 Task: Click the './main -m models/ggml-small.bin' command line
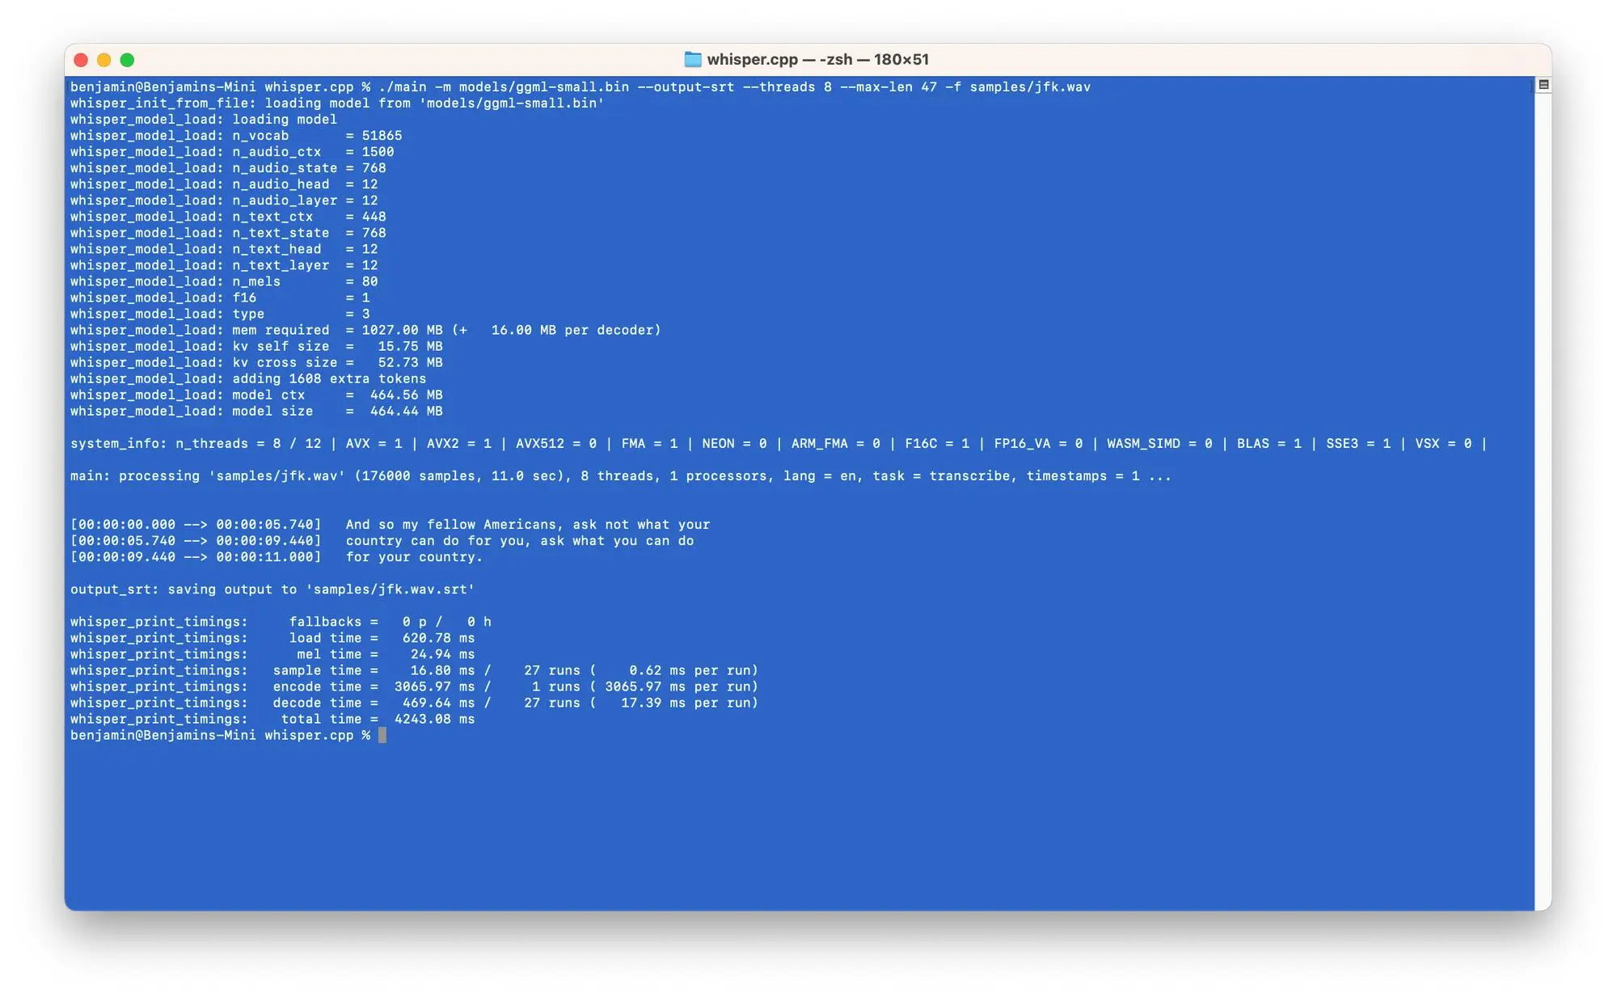(580, 87)
